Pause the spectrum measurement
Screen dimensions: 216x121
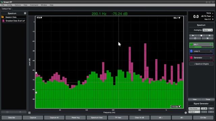(209, 36)
